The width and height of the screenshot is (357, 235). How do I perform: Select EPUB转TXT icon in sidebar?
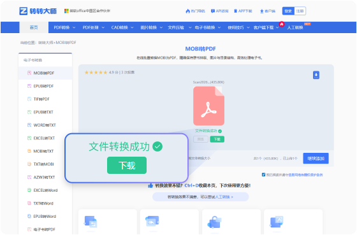[x=29, y=112]
